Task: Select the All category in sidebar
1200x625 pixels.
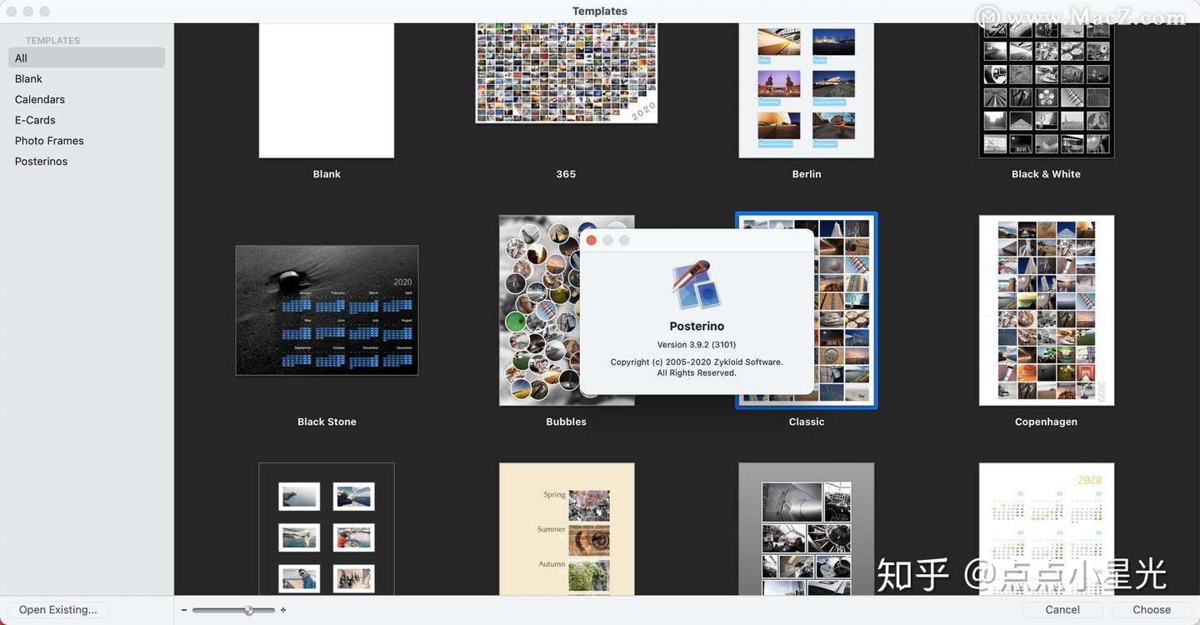Action: (x=87, y=57)
